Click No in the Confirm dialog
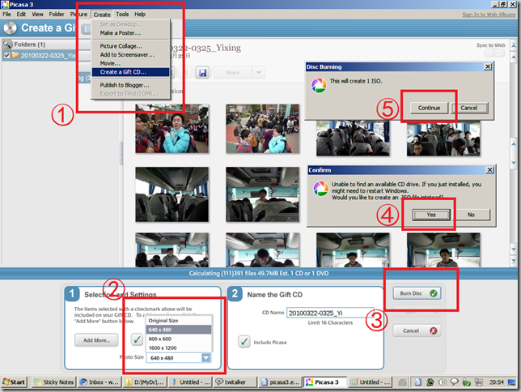The height and width of the screenshot is (392, 521). click(471, 215)
